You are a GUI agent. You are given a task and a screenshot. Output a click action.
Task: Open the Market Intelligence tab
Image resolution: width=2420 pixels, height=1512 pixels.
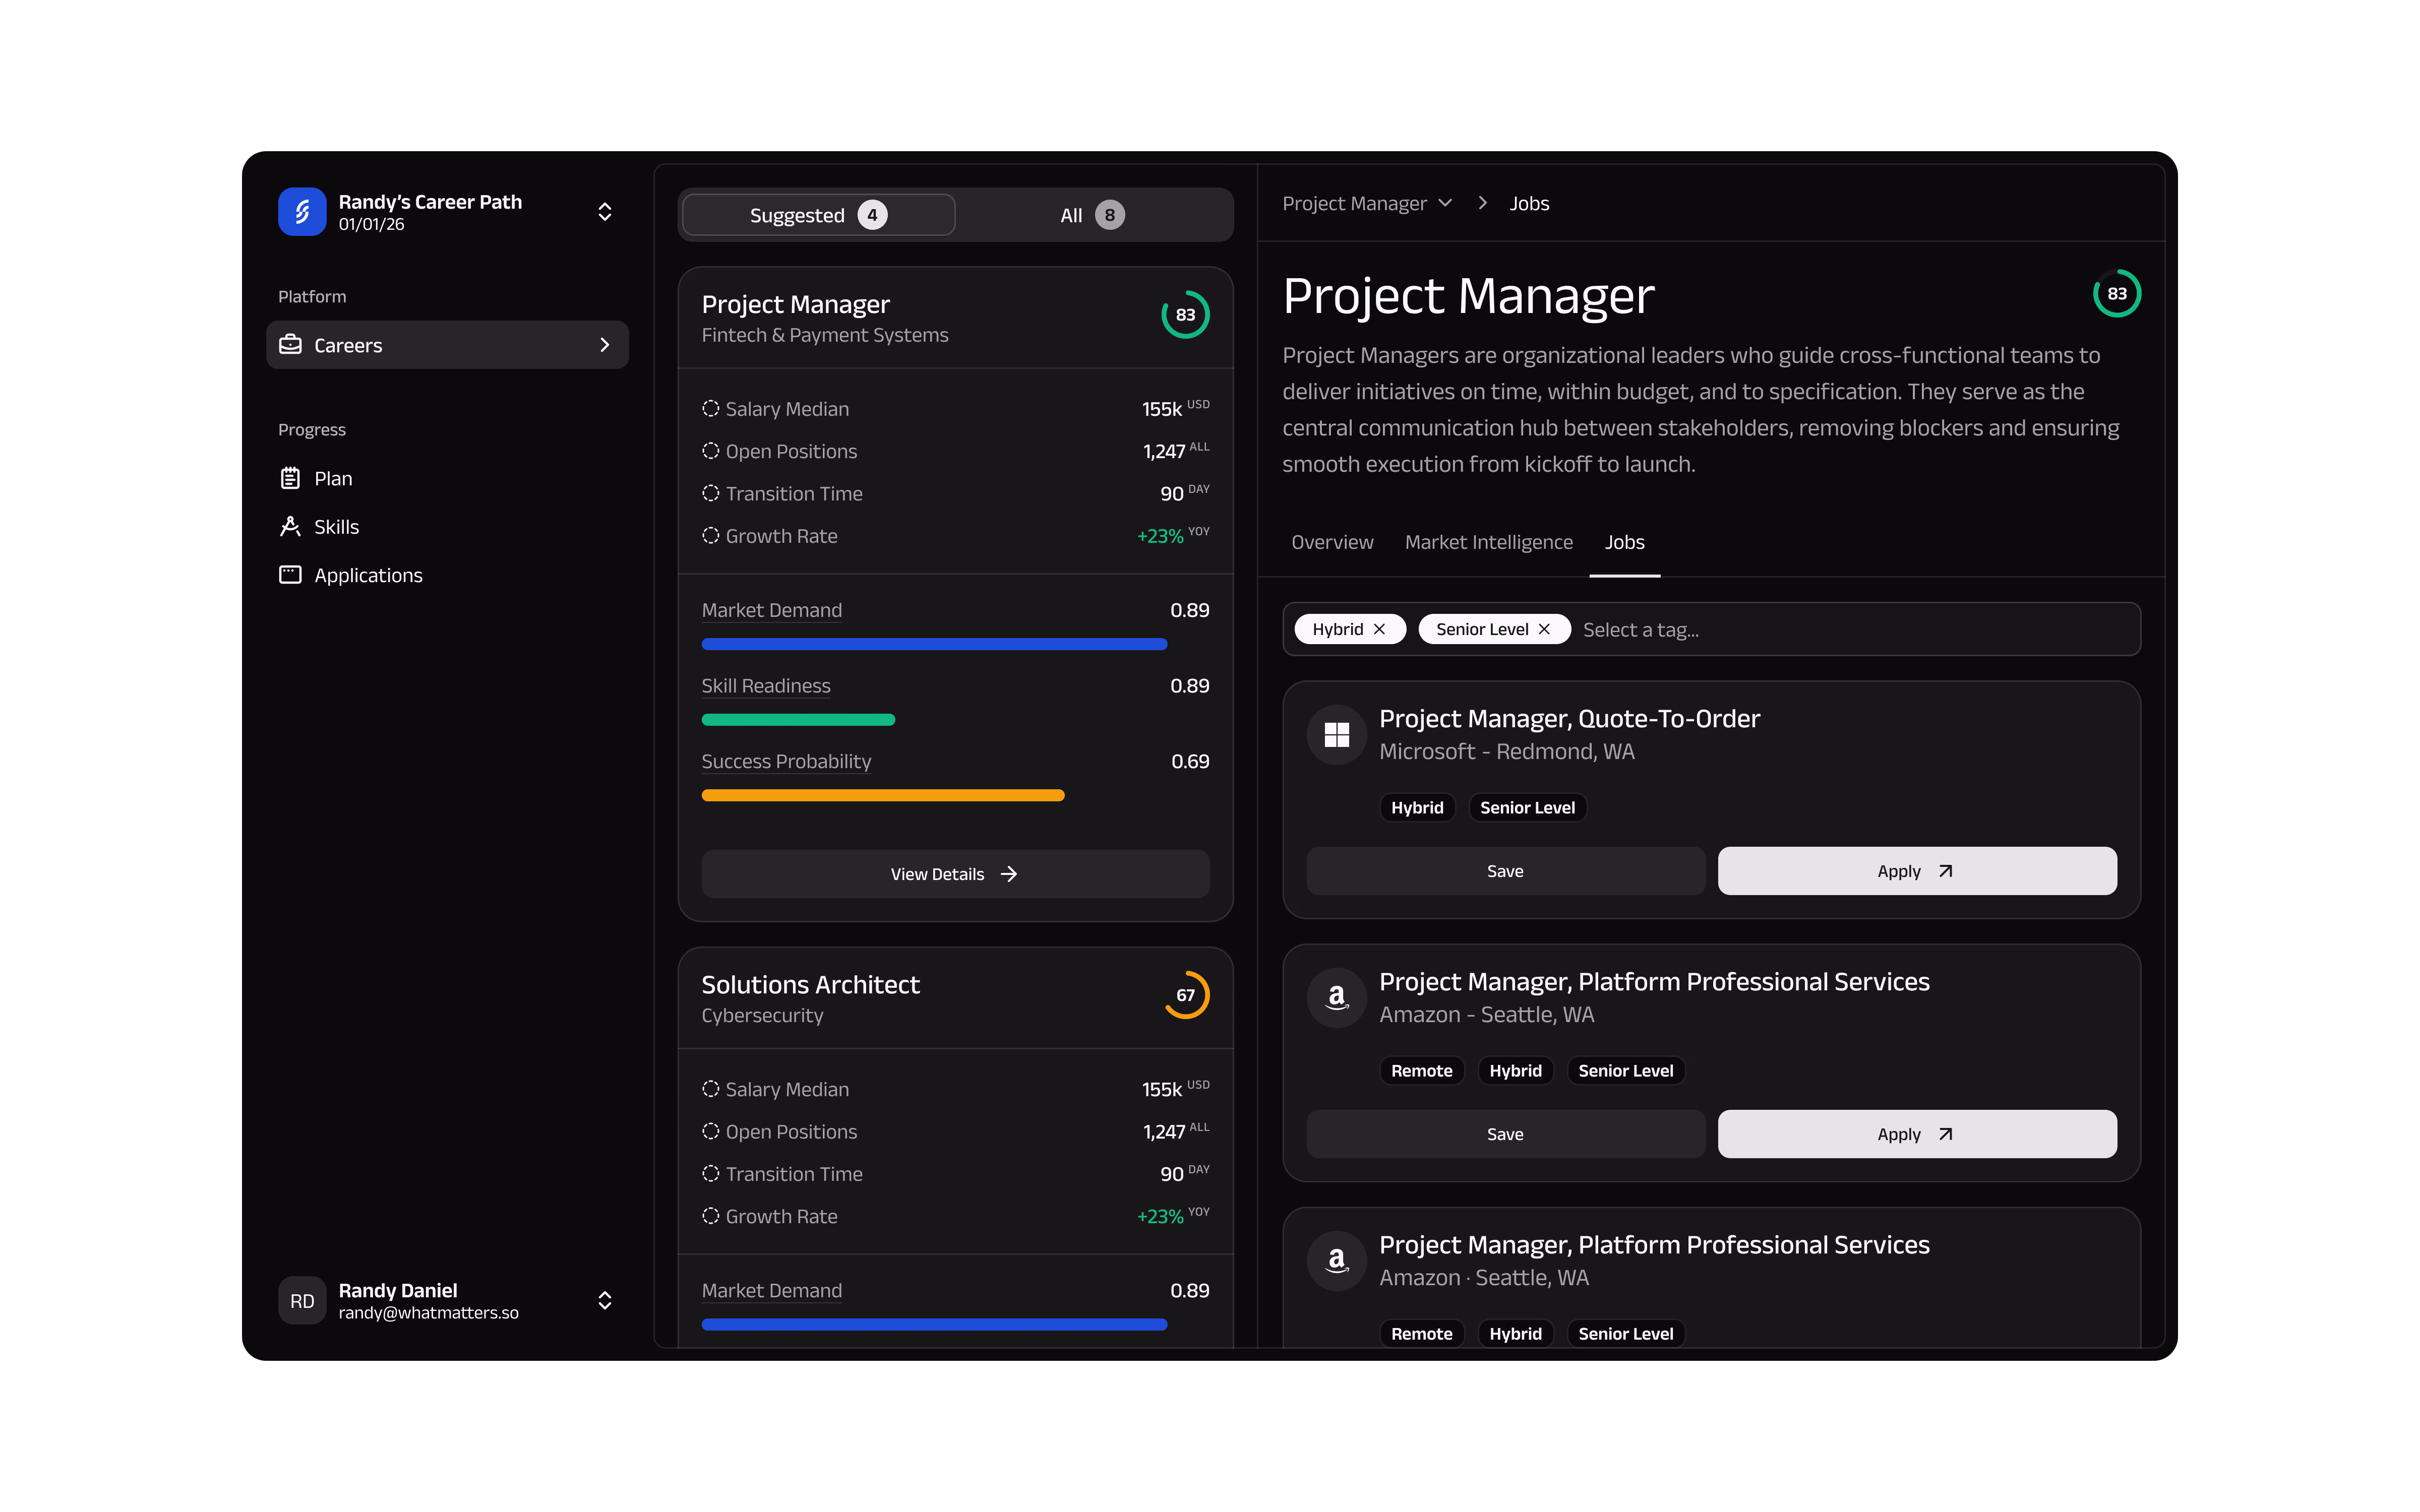coord(1488,542)
